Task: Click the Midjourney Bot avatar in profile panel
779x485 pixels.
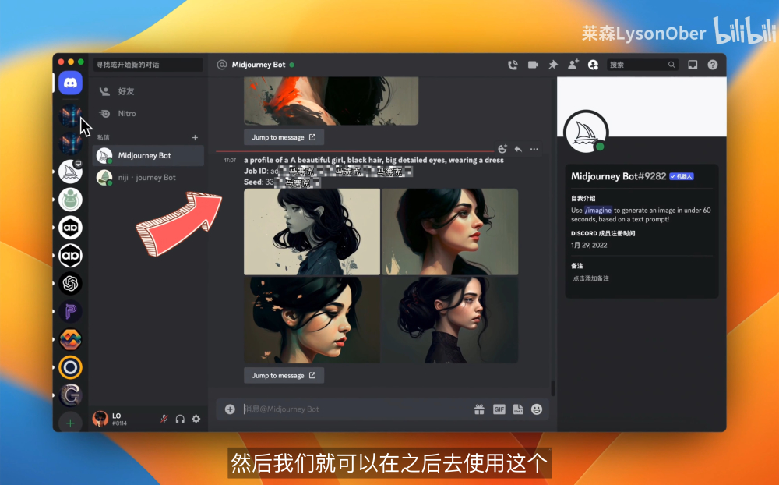Action: point(587,133)
